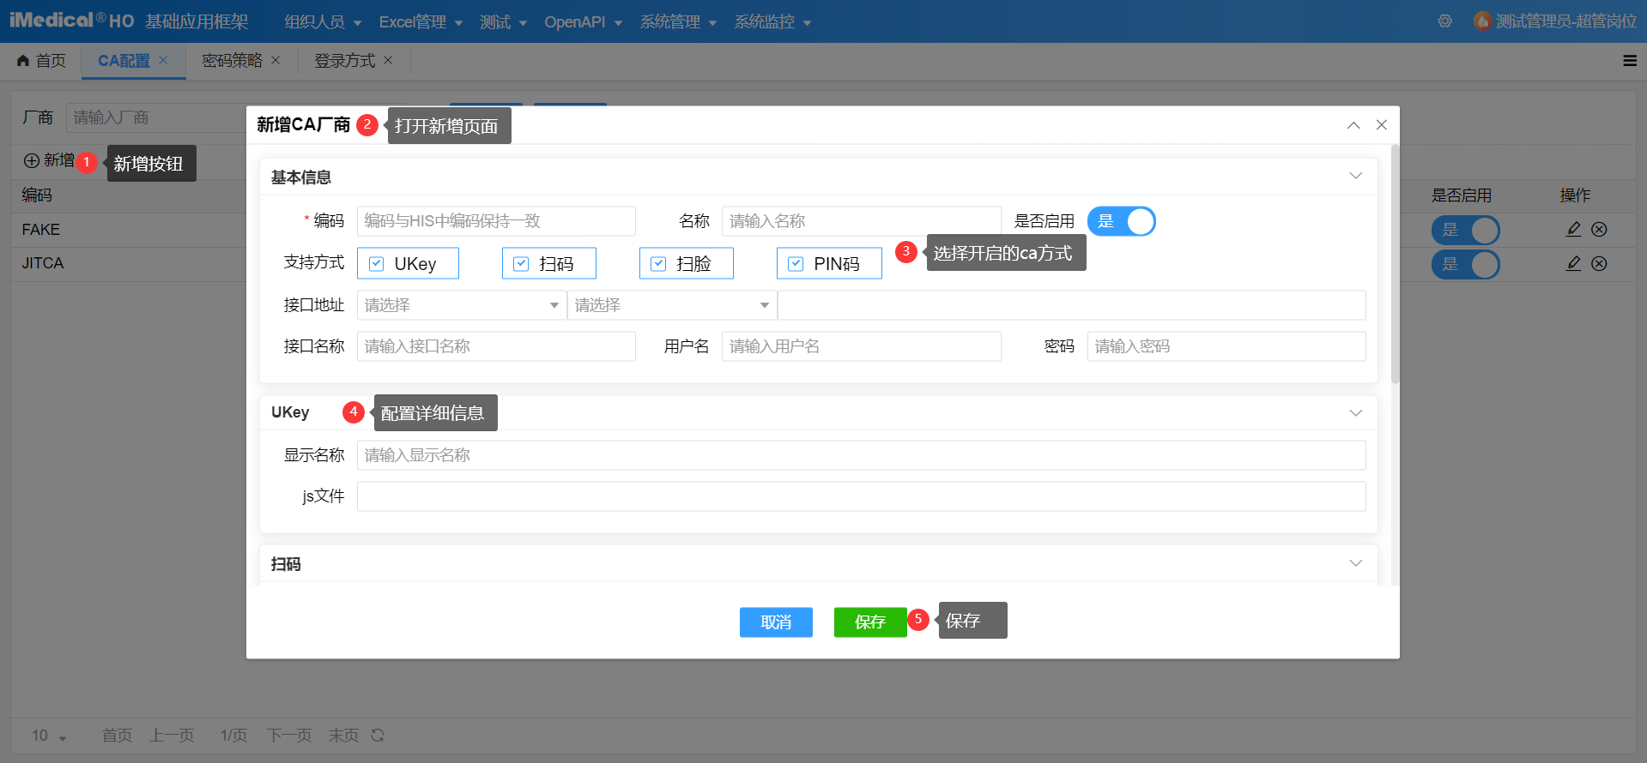Toggle the 是否启用 switch for JITCA row

click(1465, 264)
